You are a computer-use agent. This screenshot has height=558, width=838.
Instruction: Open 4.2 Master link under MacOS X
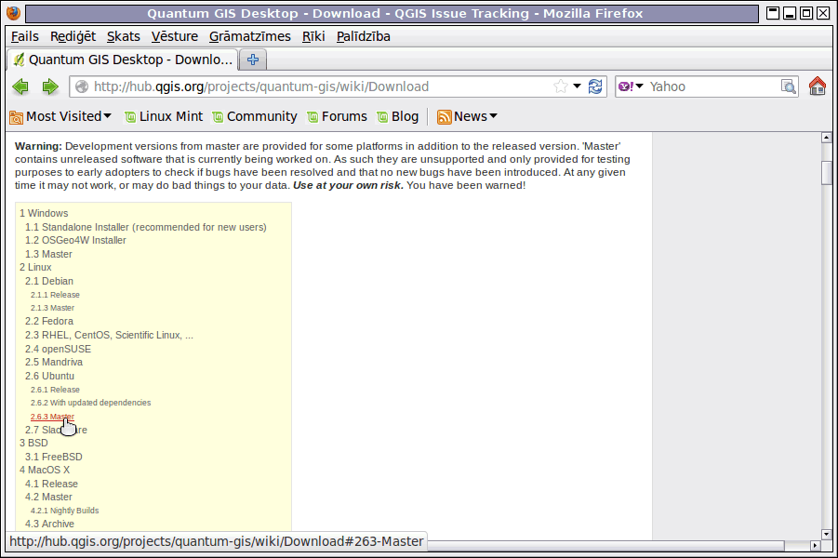point(48,497)
